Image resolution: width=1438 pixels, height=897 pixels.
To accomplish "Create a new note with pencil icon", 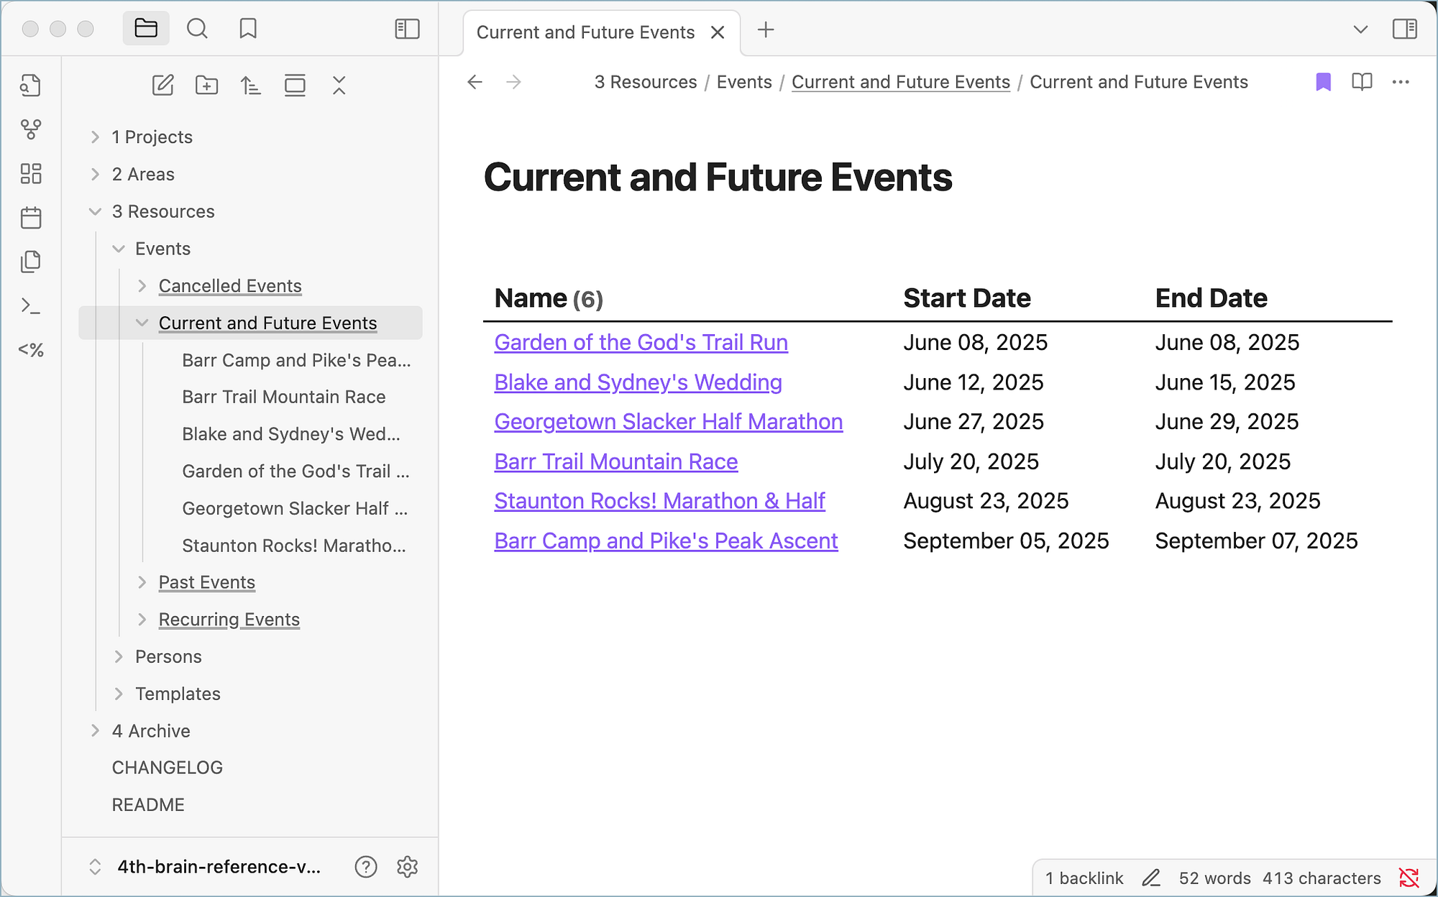I will click(x=163, y=86).
